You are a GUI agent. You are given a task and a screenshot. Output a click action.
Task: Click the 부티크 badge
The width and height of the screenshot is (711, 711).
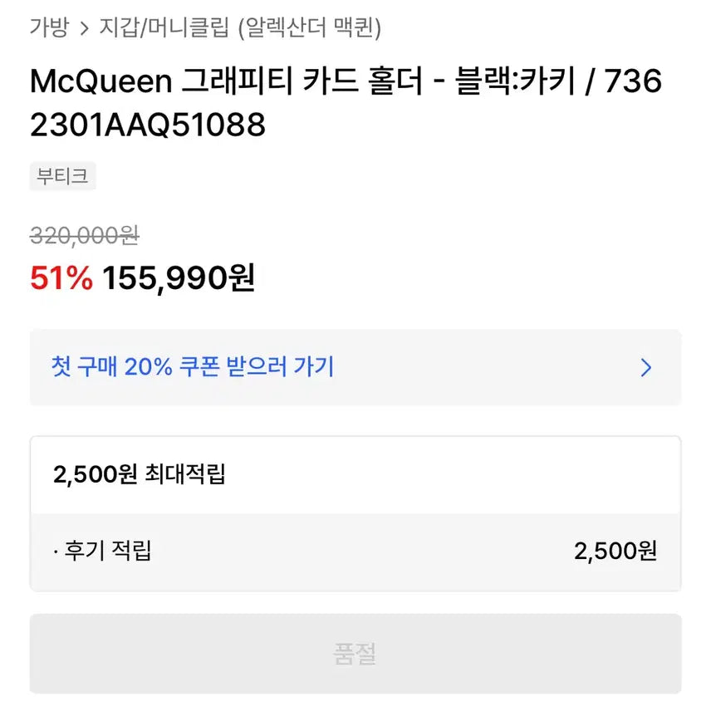click(62, 176)
